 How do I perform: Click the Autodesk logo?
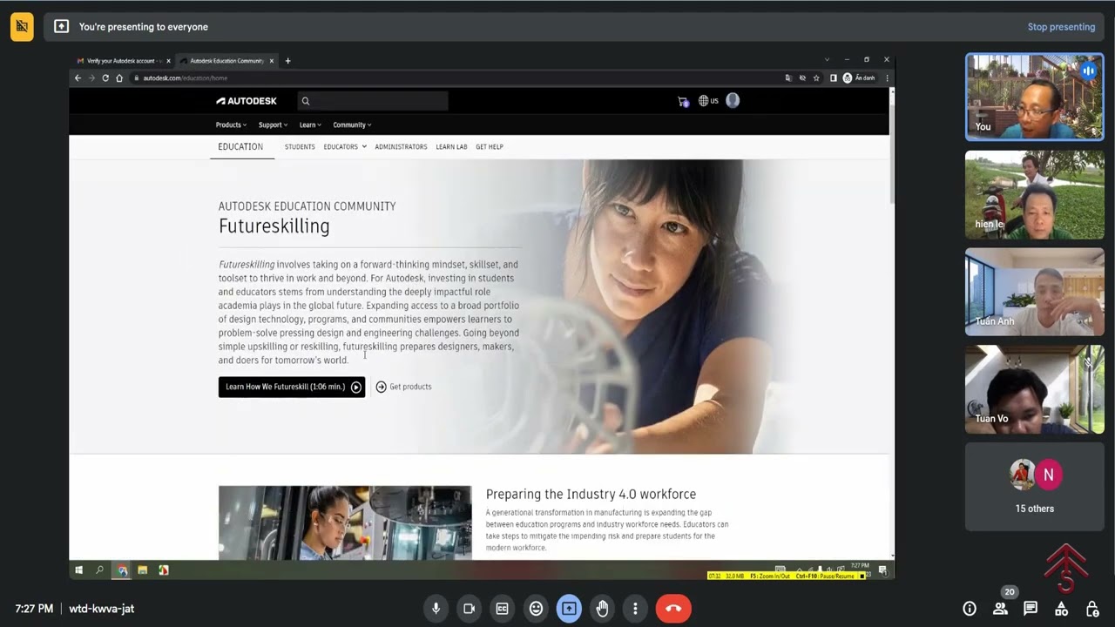point(247,101)
